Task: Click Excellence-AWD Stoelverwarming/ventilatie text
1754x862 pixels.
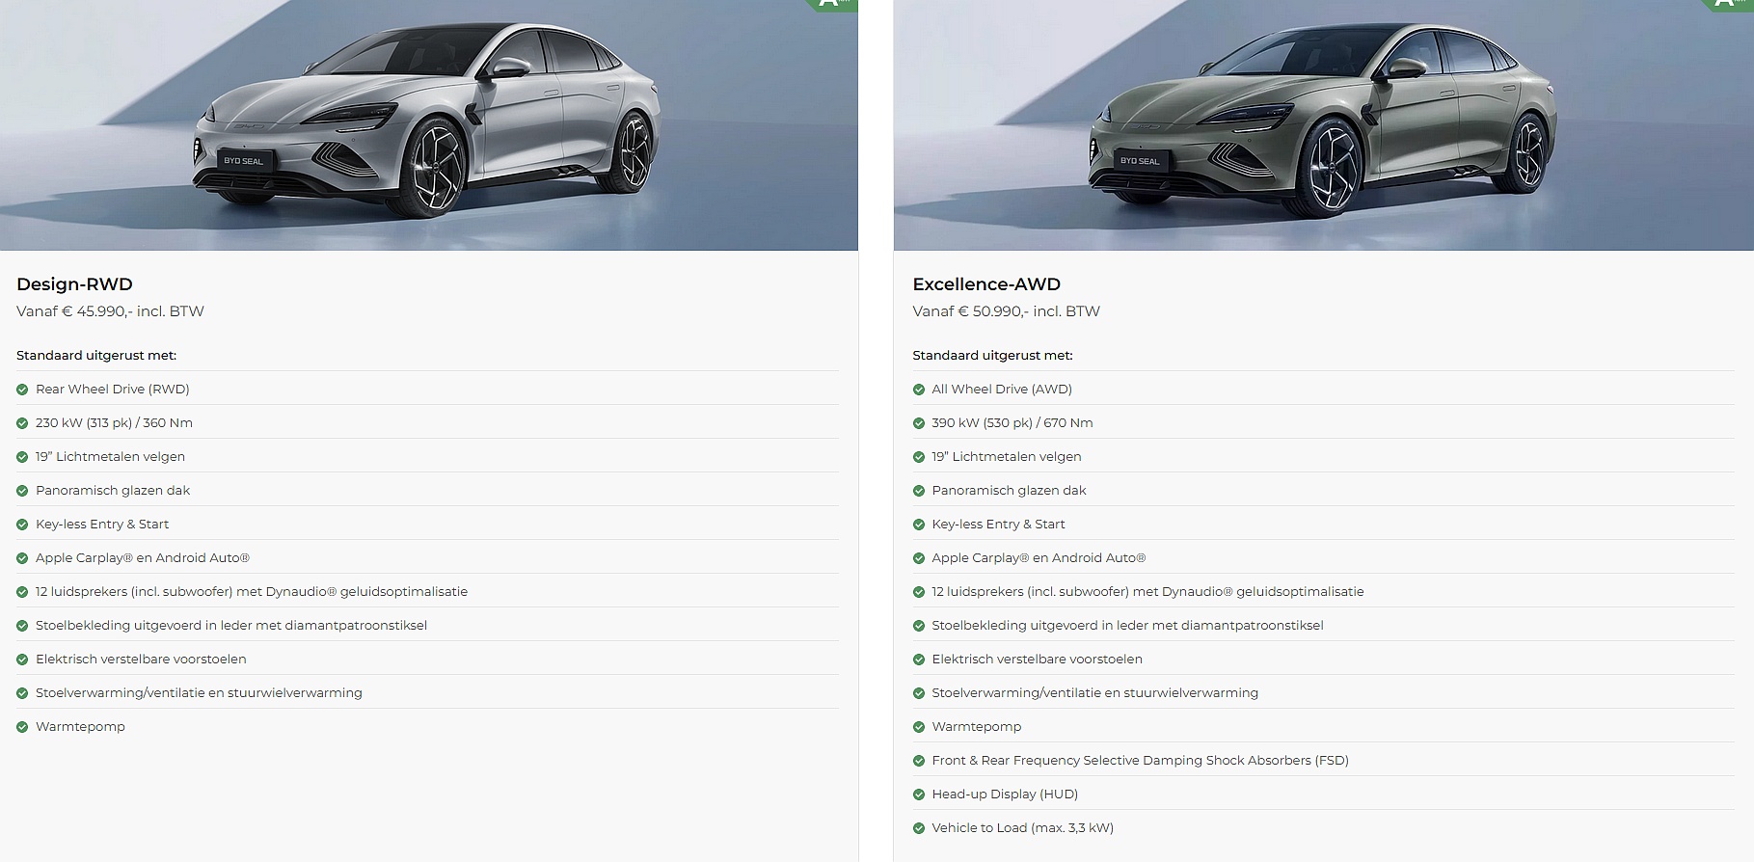Action: [x=1094, y=693]
